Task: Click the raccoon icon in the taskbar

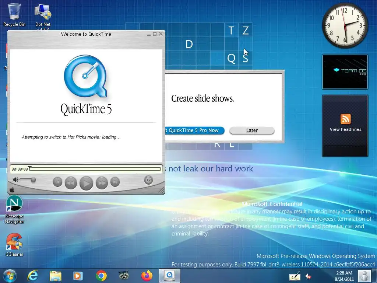Action: (x=124, y=276)
